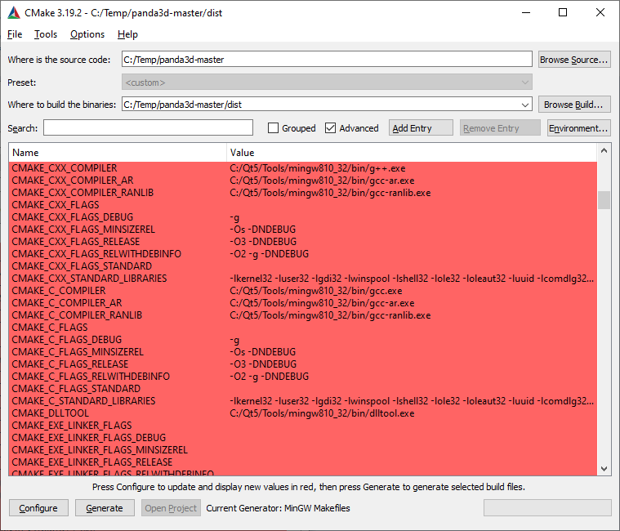Viewport: 620px width, 531px height.
Task: Open the Environment dialog button
Action: click(x=579, y=128)
